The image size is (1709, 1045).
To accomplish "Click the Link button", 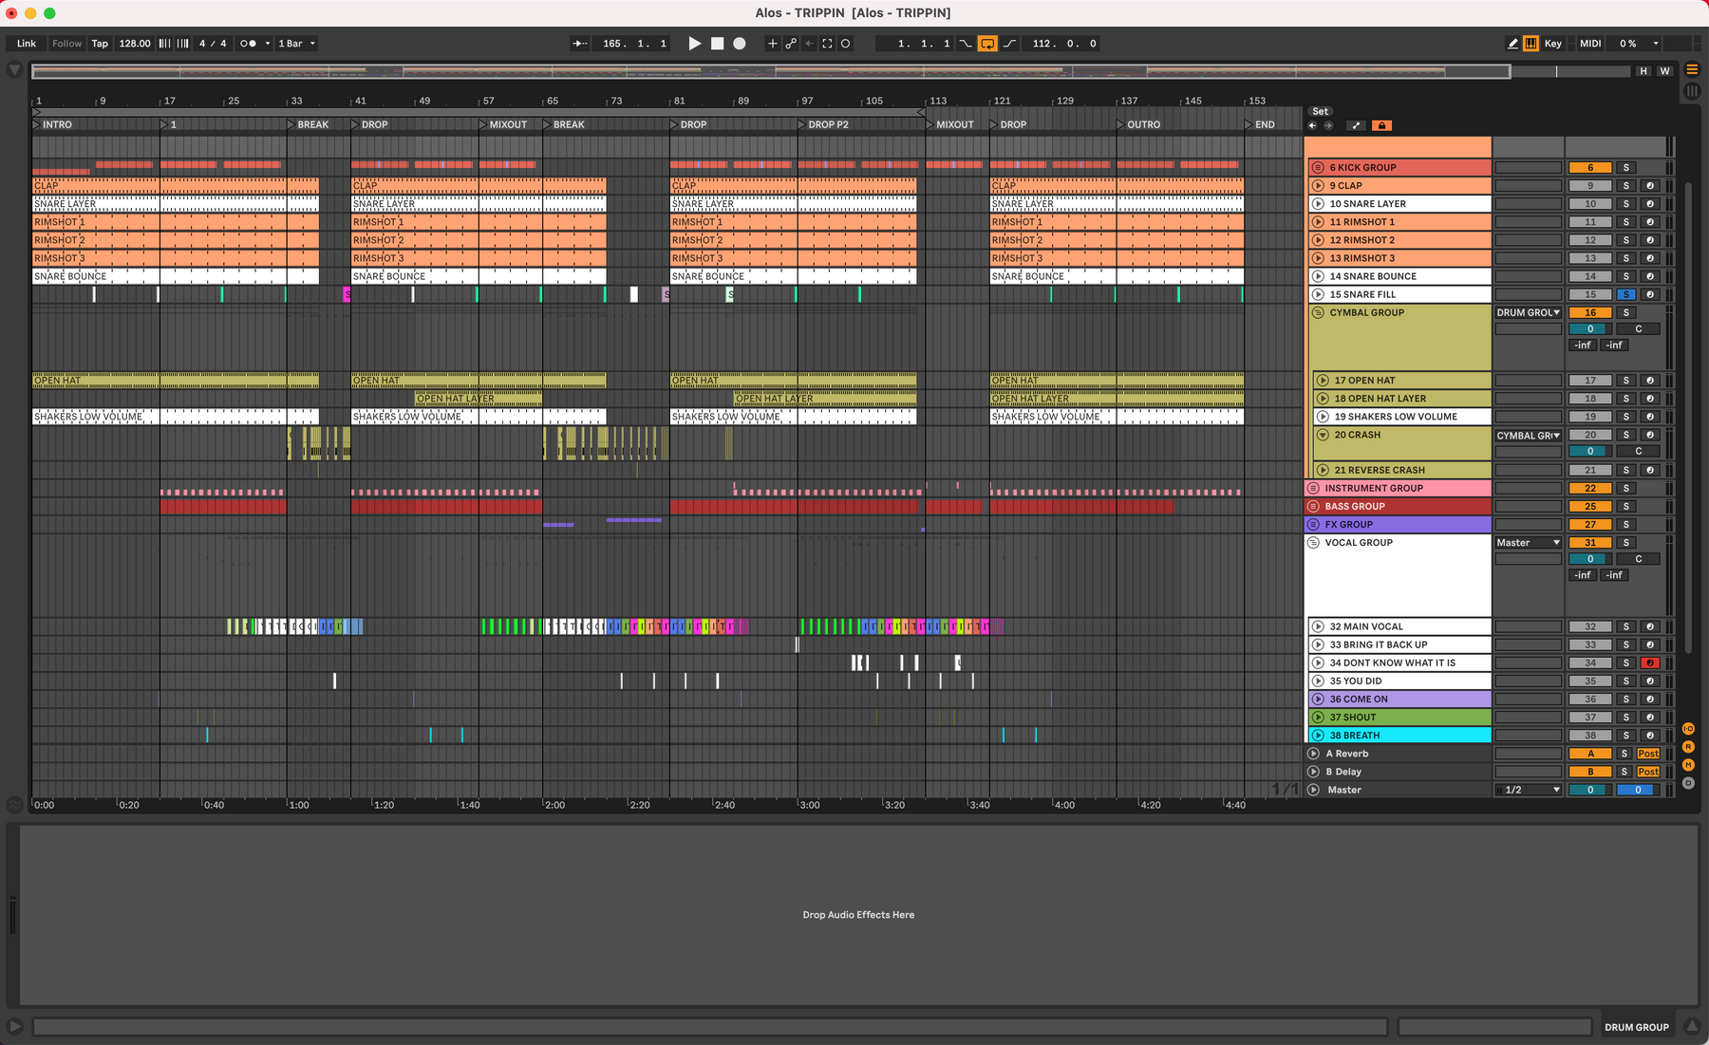I will pos(27,44).
